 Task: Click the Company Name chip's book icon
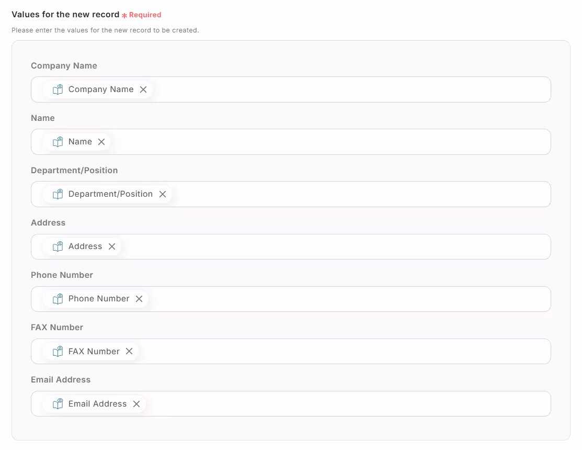coord(58,89)
